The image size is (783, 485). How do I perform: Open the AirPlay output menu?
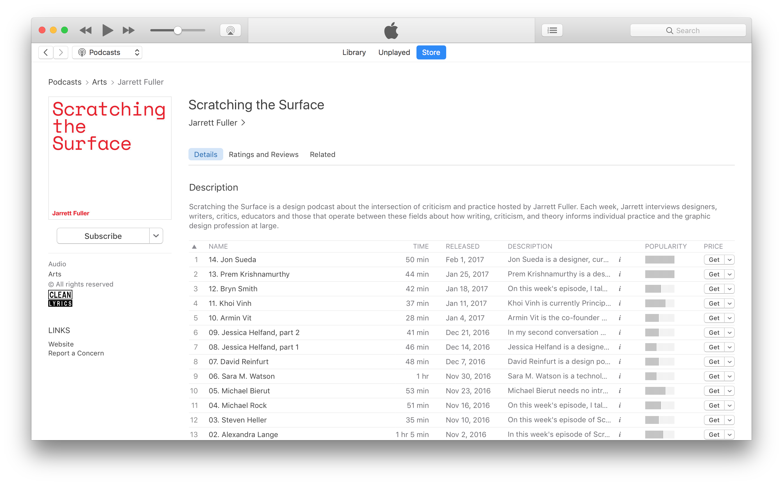[231, 31]
